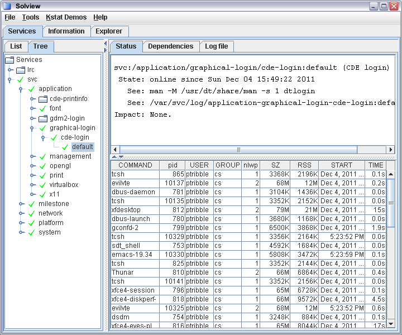This screenshot has height=335, width=402.
Task: Collapse the application tree node
Action: click(x=21, y=89)
